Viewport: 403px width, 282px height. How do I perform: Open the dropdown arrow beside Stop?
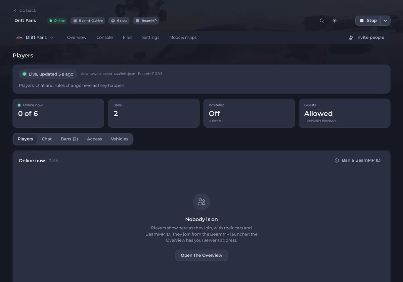386,21
